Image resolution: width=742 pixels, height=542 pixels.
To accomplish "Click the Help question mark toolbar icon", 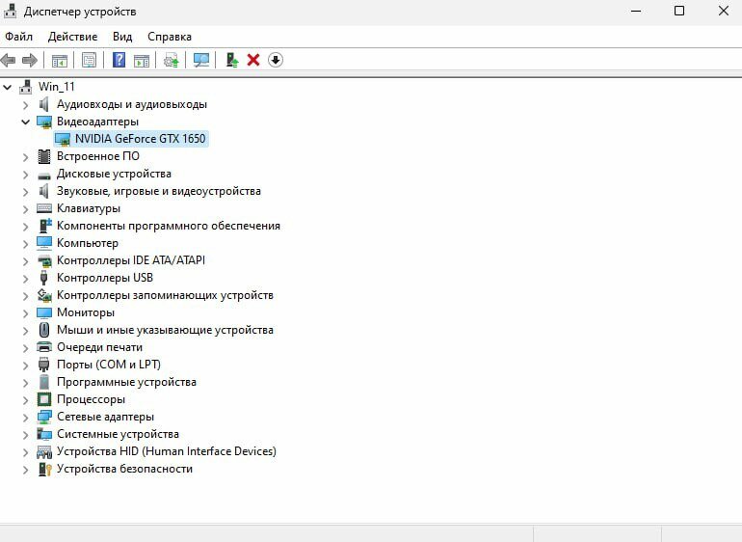I will click(x=119, y=60).
